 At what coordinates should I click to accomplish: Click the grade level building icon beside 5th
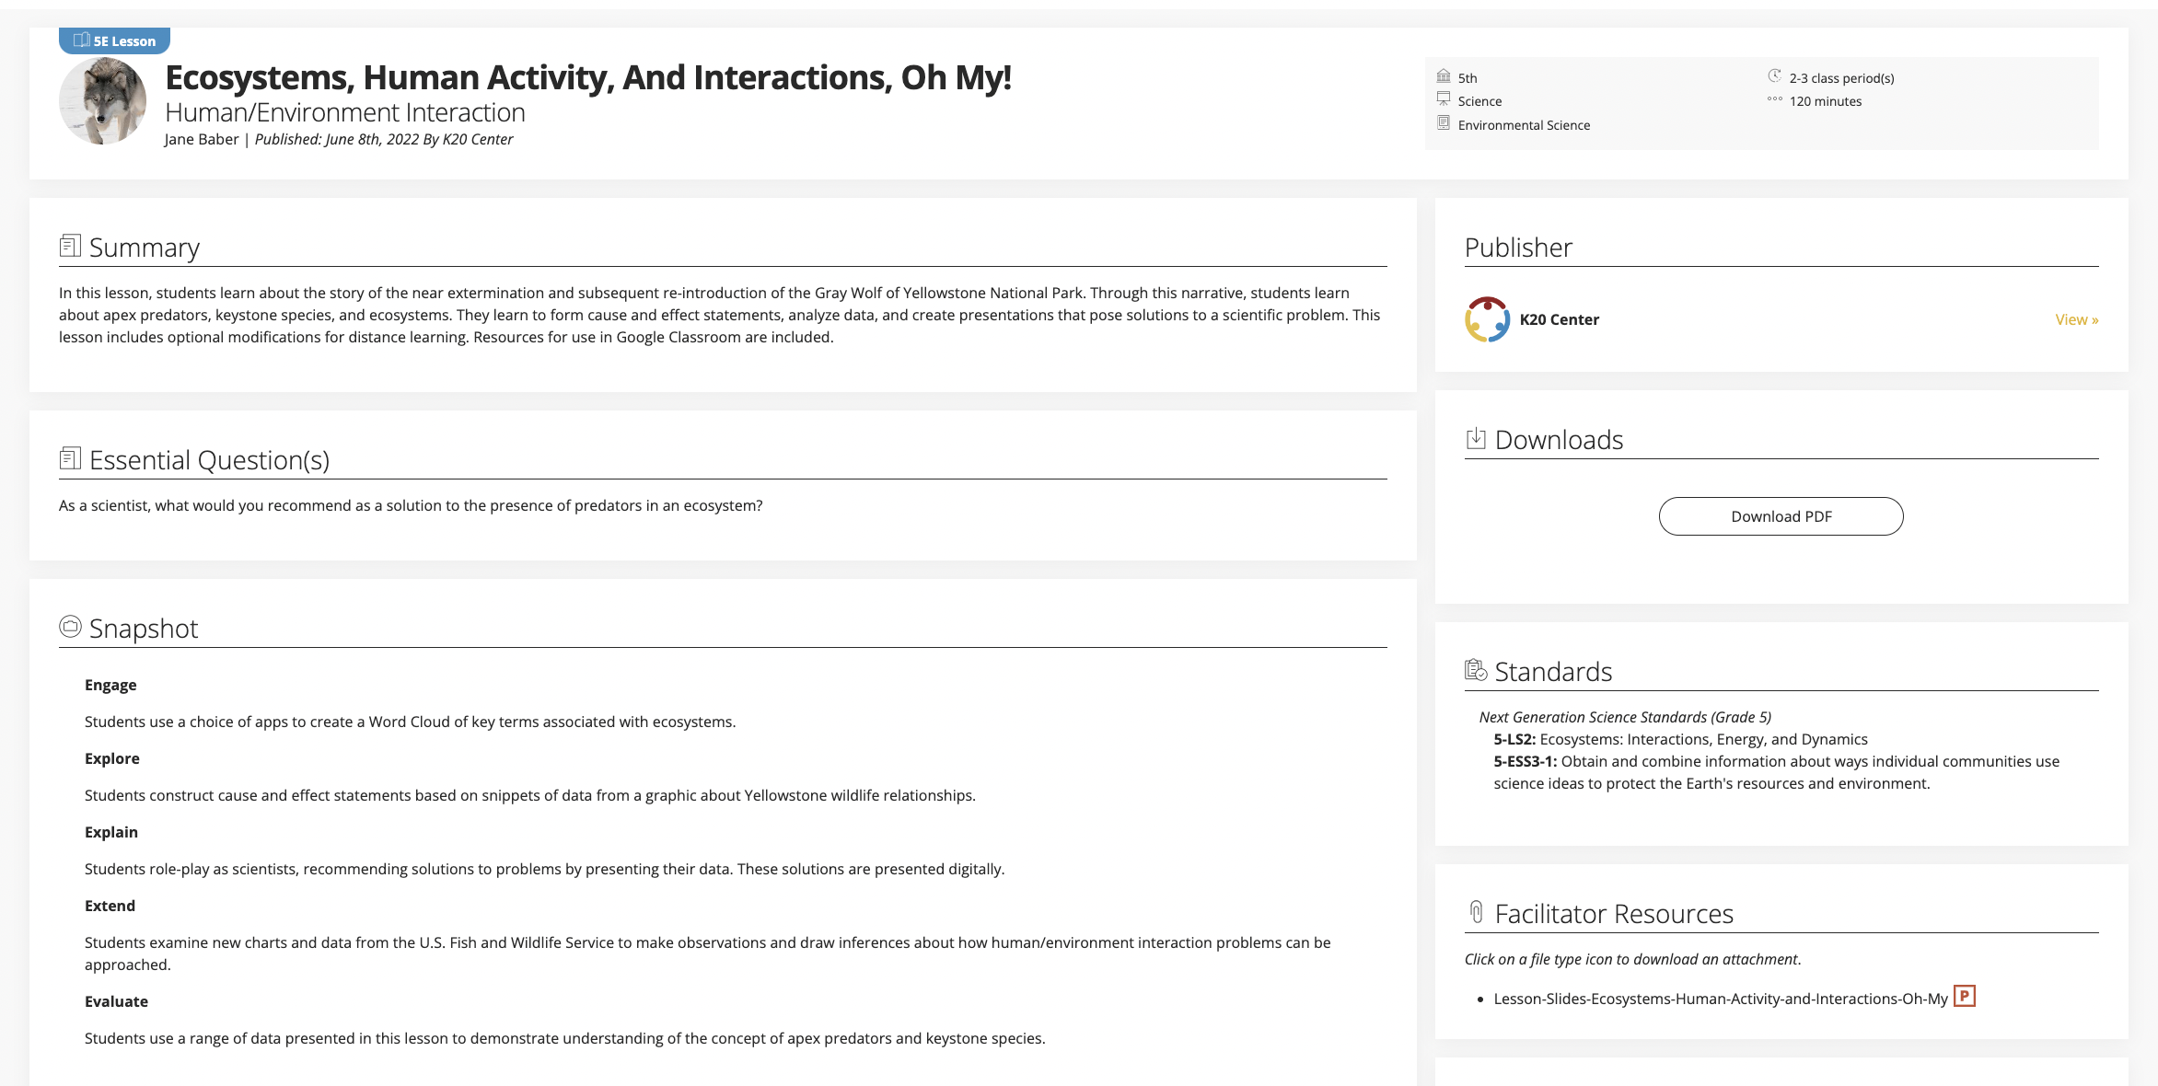(x=1444, y=76)
